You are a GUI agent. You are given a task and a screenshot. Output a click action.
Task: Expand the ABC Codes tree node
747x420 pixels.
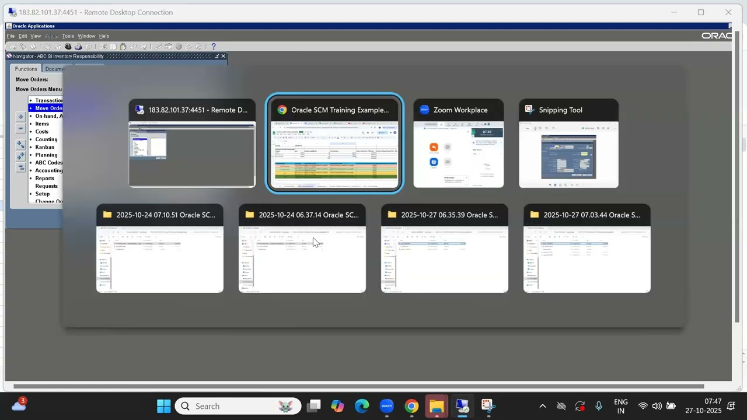[30, 163]
